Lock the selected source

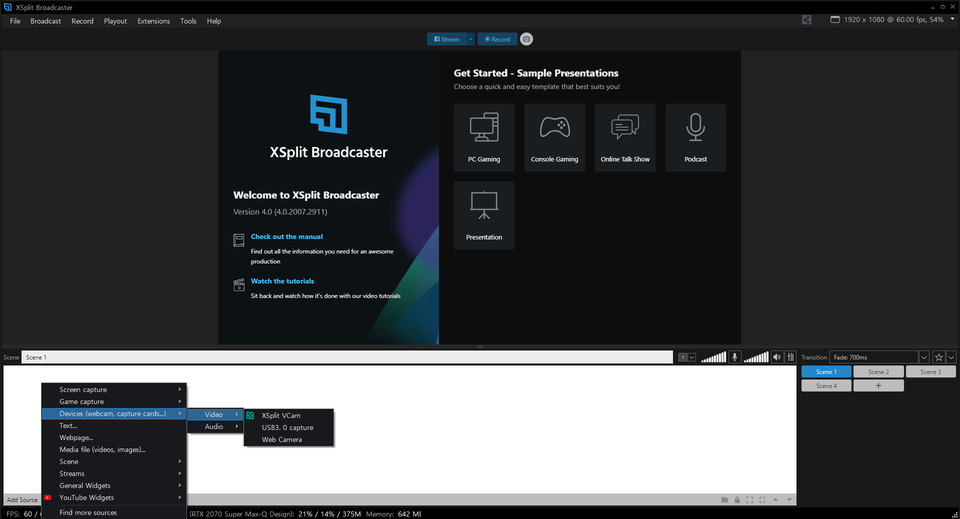point(737,499)
